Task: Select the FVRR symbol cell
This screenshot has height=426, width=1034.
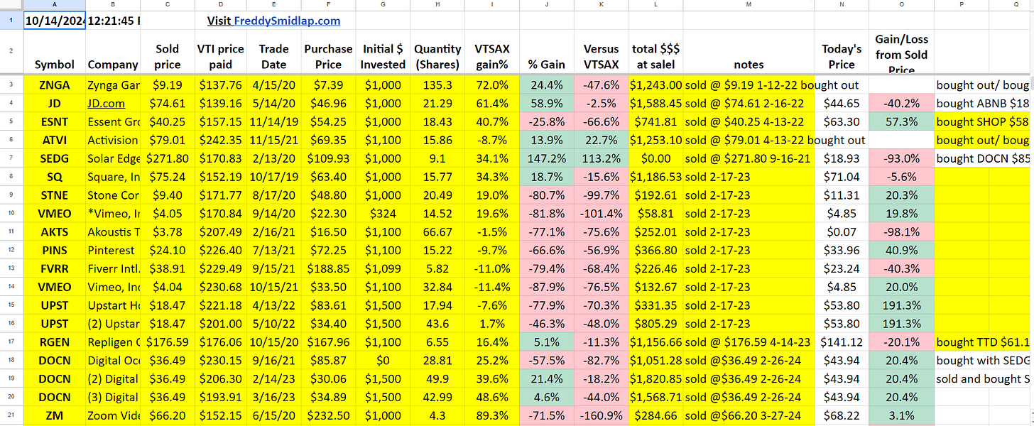Action: coord(55,268)
